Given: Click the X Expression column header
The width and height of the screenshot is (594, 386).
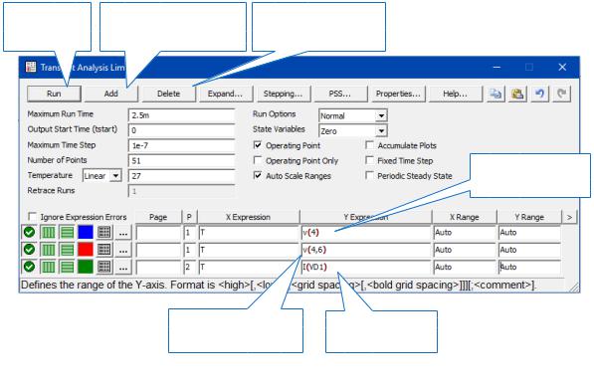Looking at the screenshot, I should (x=248, y=217).
